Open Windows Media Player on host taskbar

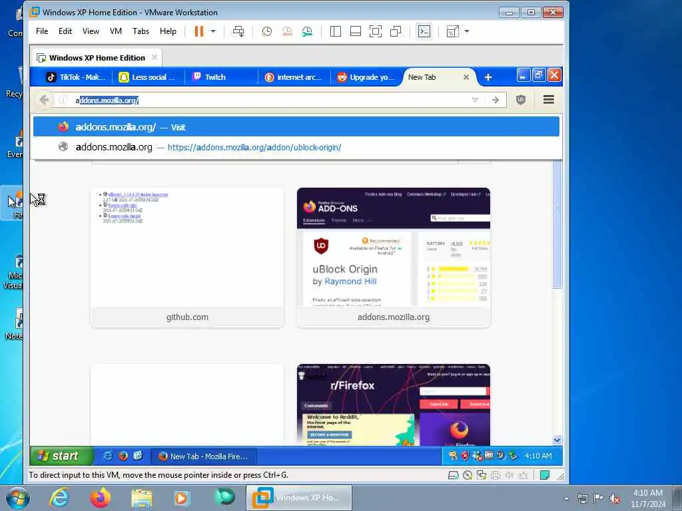click(x=182, y=498)
